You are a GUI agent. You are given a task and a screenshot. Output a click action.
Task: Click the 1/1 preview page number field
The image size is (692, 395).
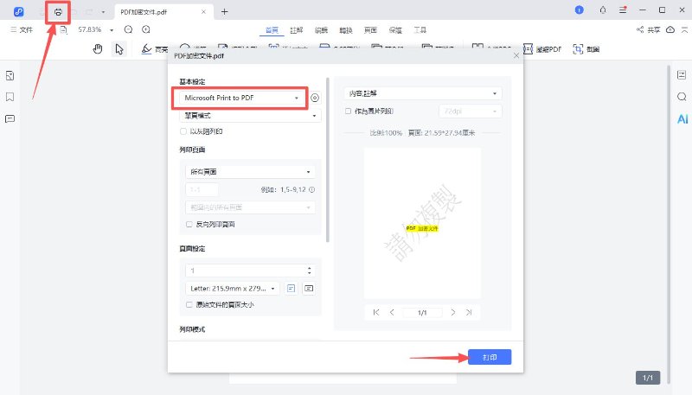click(422, 313)
